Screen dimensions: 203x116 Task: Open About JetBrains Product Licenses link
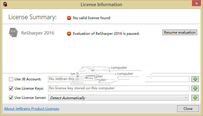click(x=32, y=109)
